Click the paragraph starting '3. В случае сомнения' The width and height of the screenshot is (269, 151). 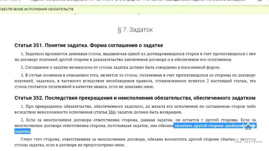tap(135, 81)
